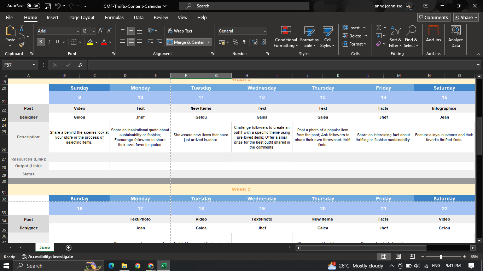Click Accessibility: Investigate in status bar

(47, 257)
